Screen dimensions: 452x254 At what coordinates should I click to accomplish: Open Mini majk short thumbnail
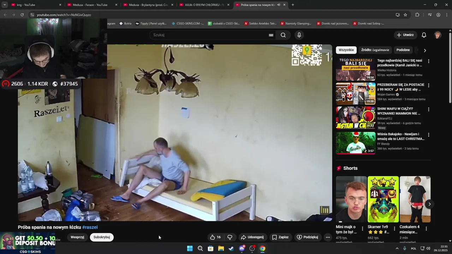pyautogui.click(x=351, y=199)
